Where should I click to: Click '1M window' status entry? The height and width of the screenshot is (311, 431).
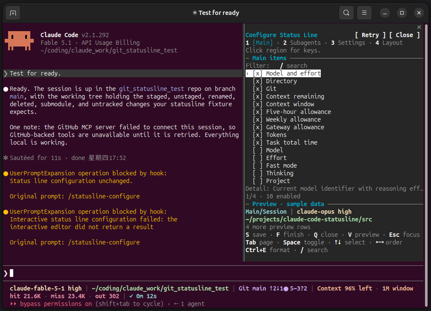397,288
